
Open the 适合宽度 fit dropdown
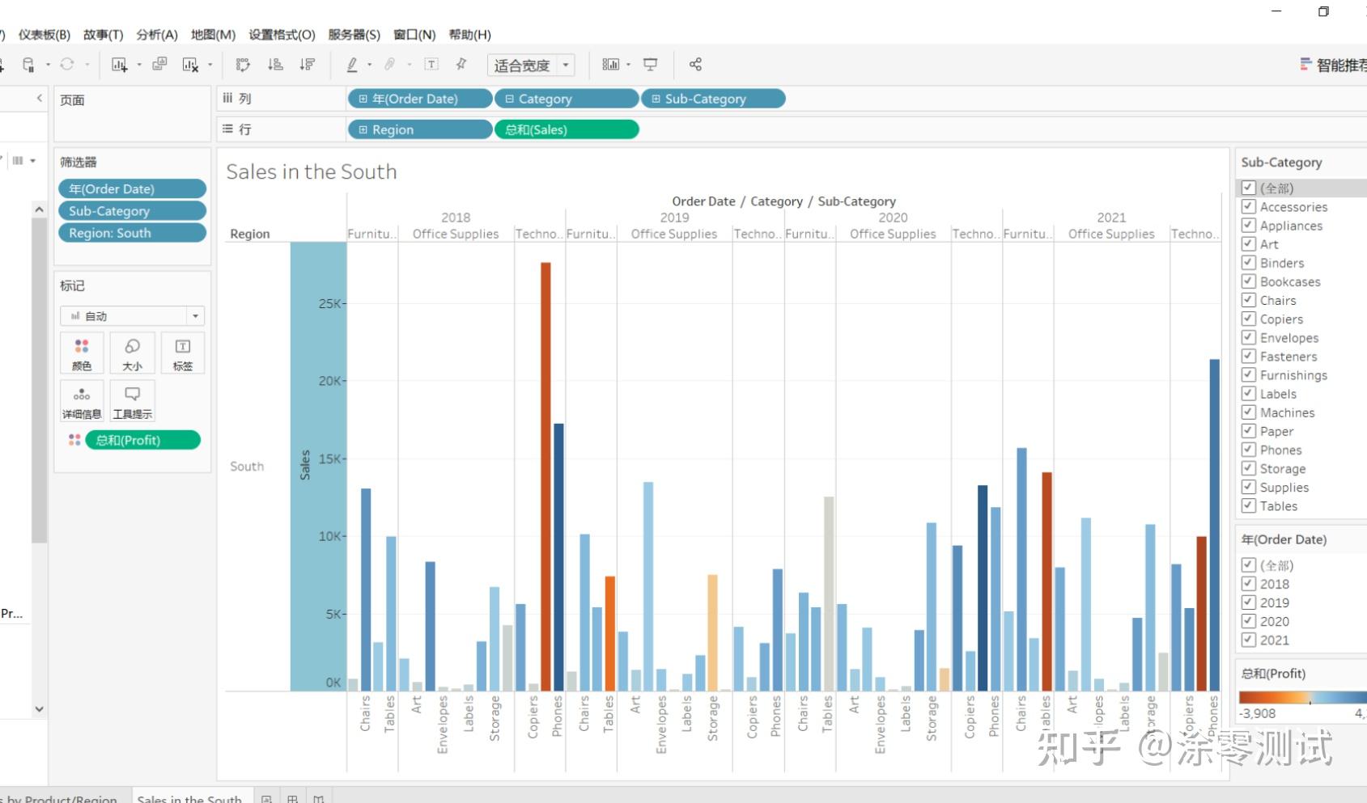tap(567, 65)
